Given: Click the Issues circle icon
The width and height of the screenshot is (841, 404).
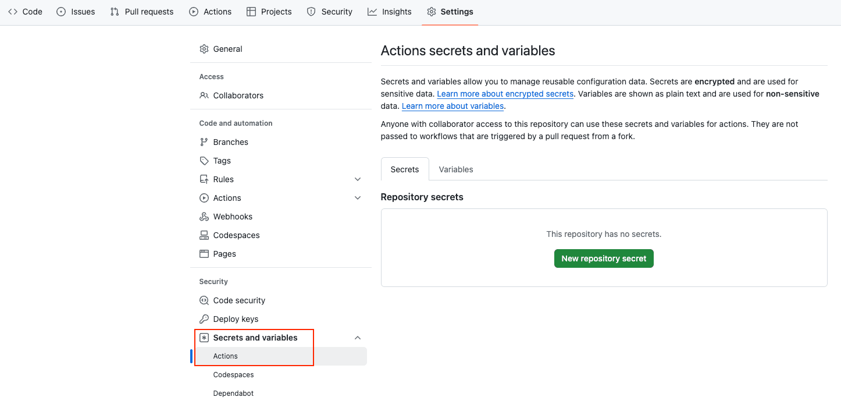Looking at the screenshot, I should [61, 12].
